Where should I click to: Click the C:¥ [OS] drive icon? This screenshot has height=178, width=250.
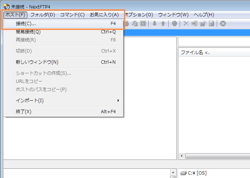click(x=183, y=173)
